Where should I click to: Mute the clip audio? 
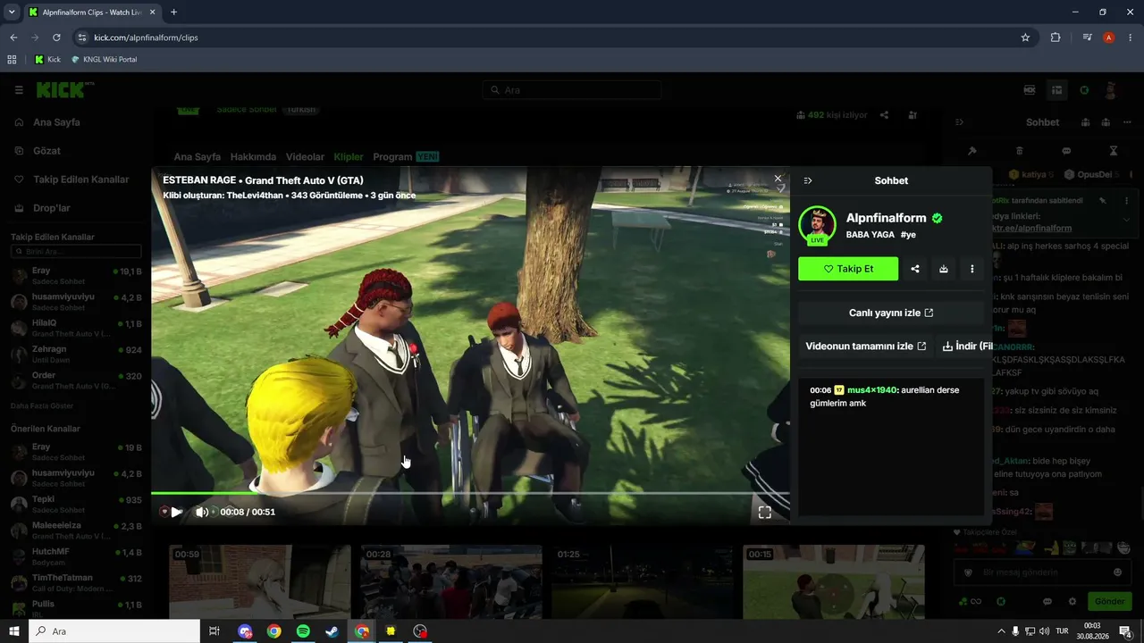201,512
